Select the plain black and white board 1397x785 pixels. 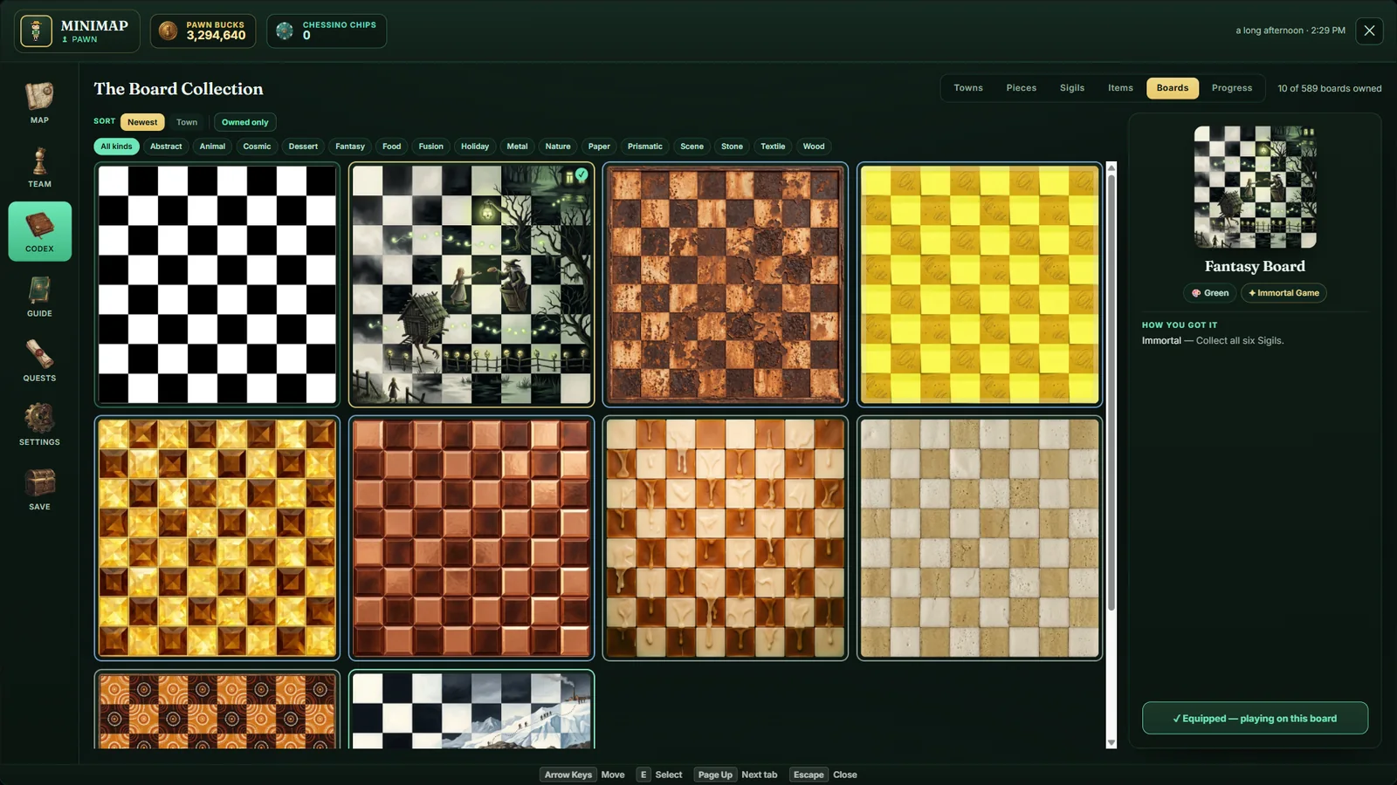[217, 284]
